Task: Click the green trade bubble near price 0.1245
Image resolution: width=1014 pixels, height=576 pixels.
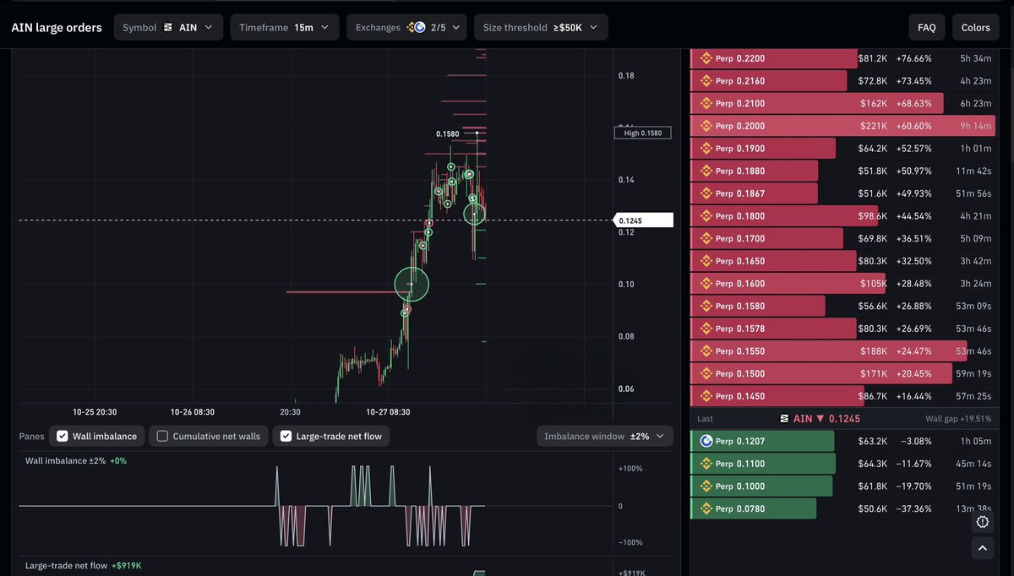Action: pos(475,214)
